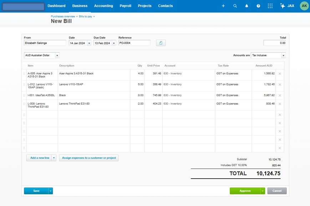Delete the Lenovo ThinkPad E31-80 line
Viewport: 310px width, 206px height.
(x=280, y=104)
